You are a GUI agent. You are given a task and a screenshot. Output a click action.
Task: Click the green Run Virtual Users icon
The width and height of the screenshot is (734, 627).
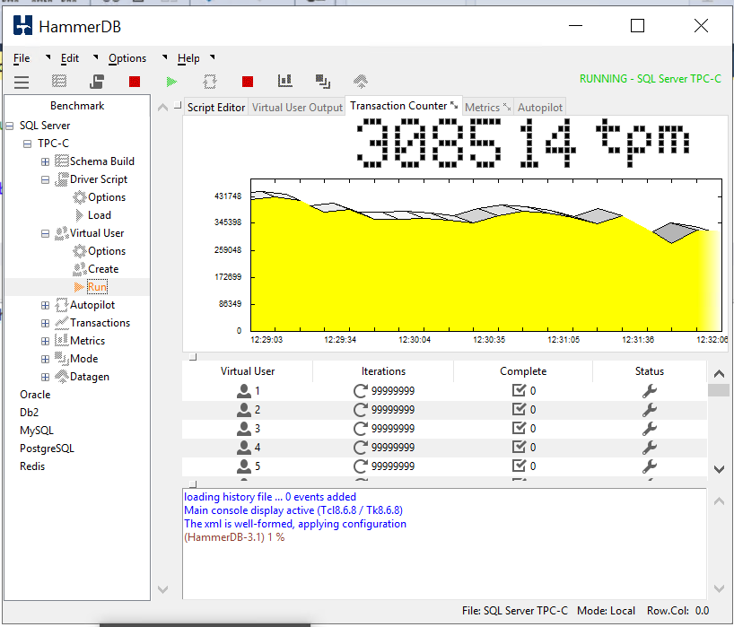click(x=170, y=80)
